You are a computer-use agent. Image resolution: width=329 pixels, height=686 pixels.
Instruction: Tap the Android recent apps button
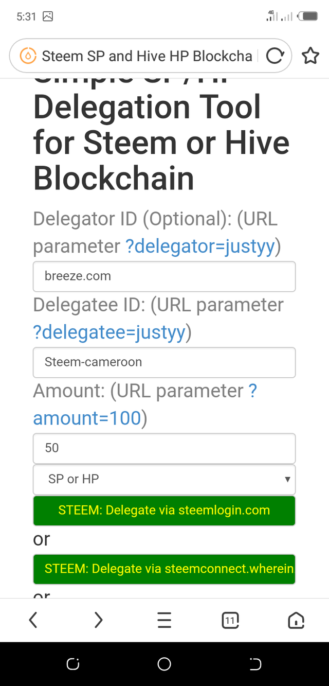72,664
